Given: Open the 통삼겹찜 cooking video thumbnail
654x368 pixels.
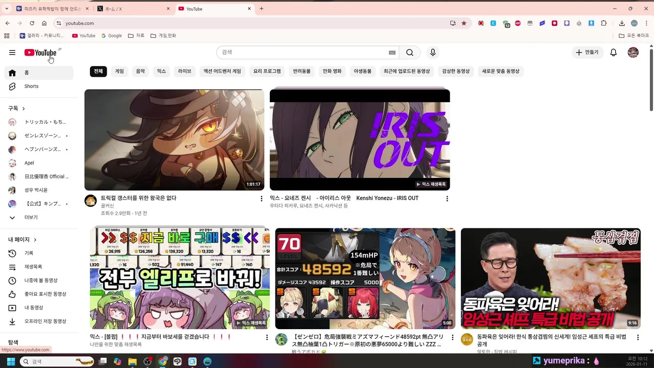Looking at the screenshot, I should tap(551, 279).
